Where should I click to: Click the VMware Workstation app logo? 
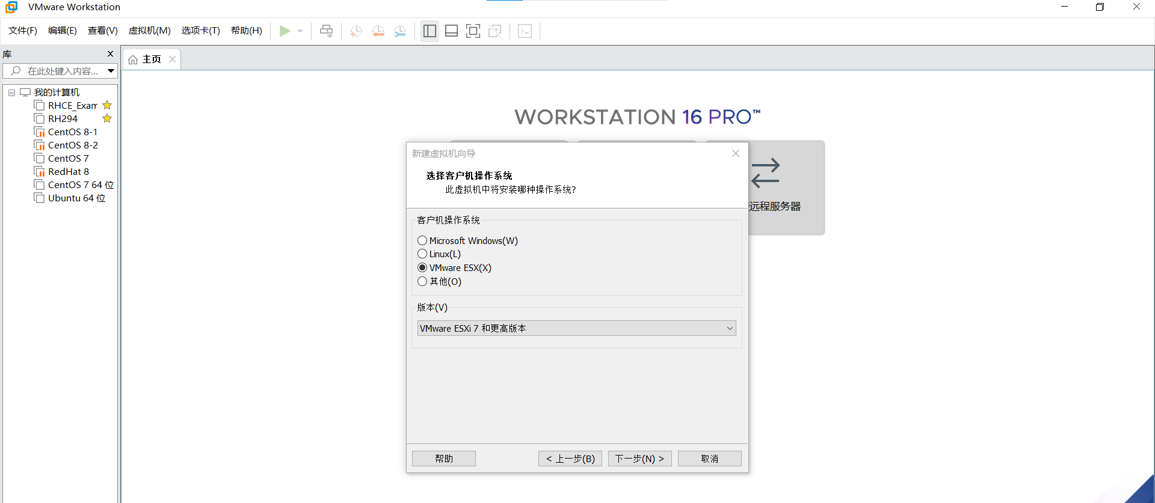pos(11,7)
